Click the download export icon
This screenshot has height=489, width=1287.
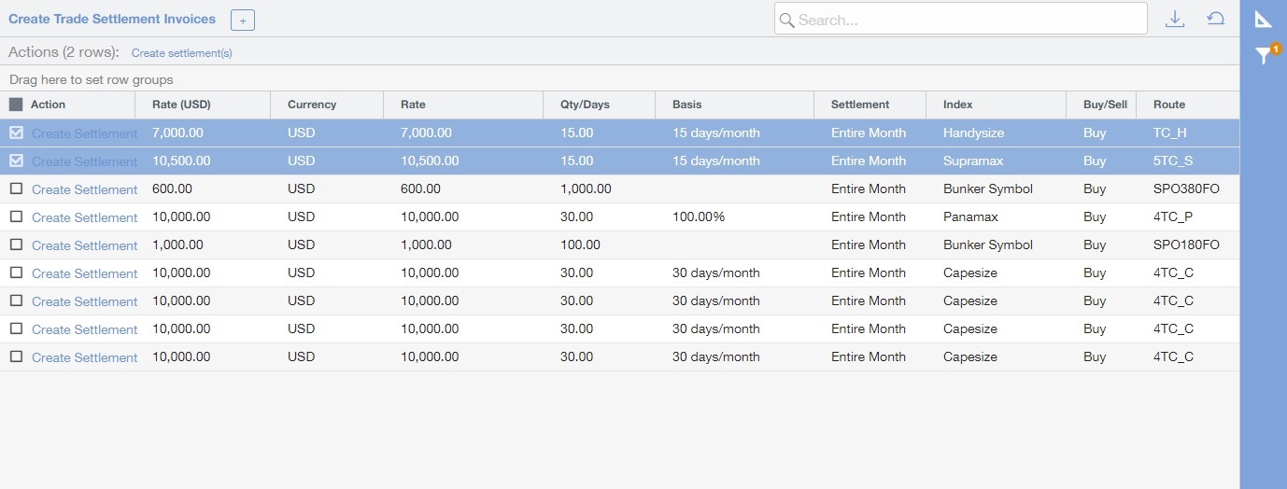click(1175, 19)
